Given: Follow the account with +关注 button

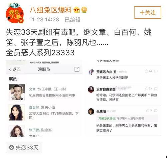Looking at the screenshot, I should coord(148,12).
